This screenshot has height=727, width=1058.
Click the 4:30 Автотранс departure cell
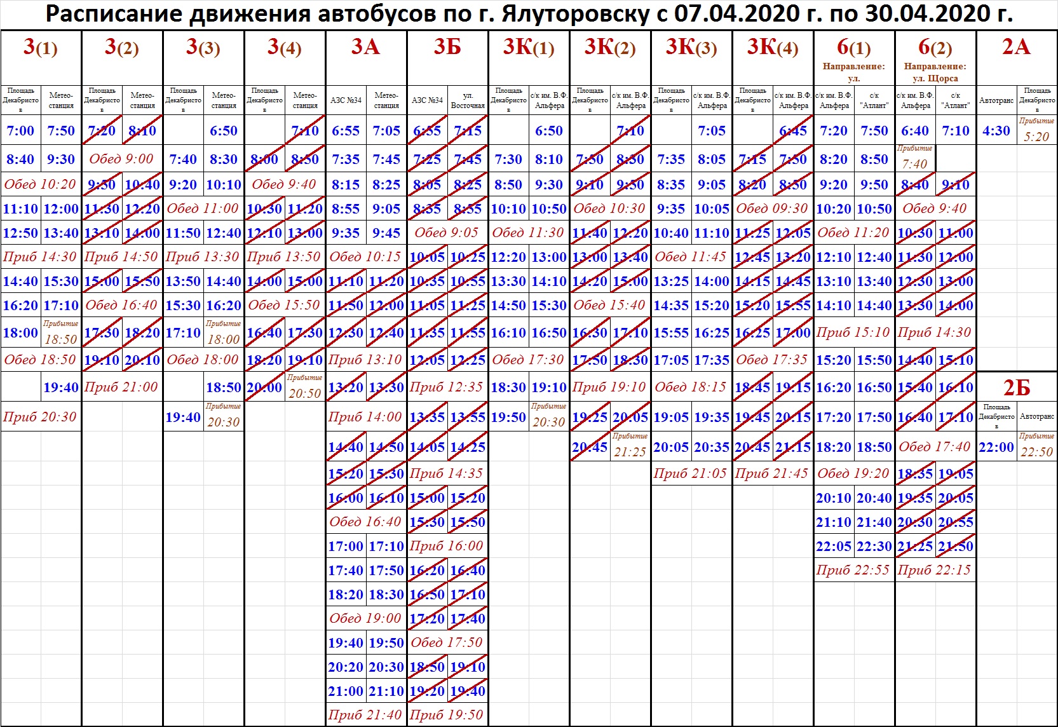click(x=996, y=131)
